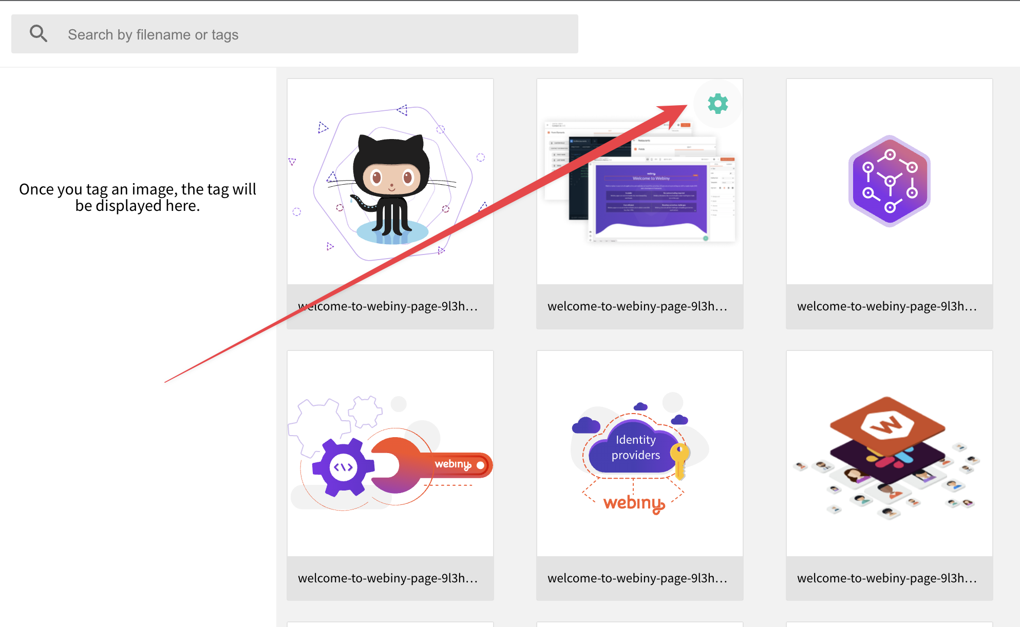
Task: Click filename label under Identity providers image
Action: tap(637, 578)
